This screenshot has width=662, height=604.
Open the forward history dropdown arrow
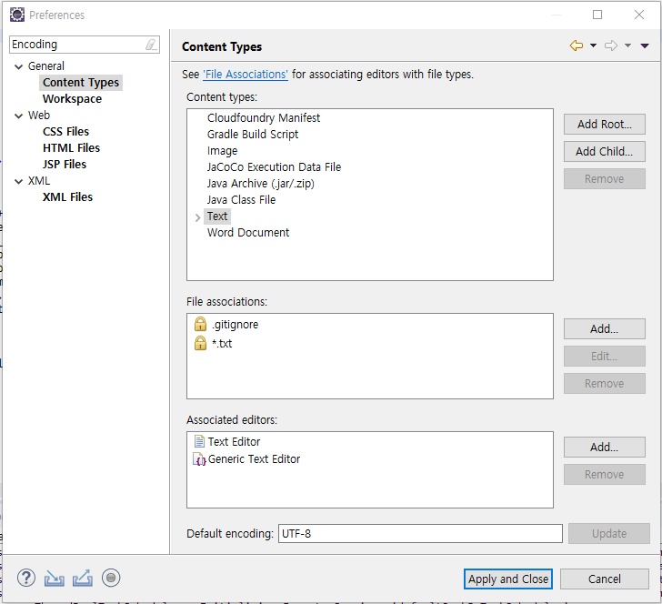627,45
